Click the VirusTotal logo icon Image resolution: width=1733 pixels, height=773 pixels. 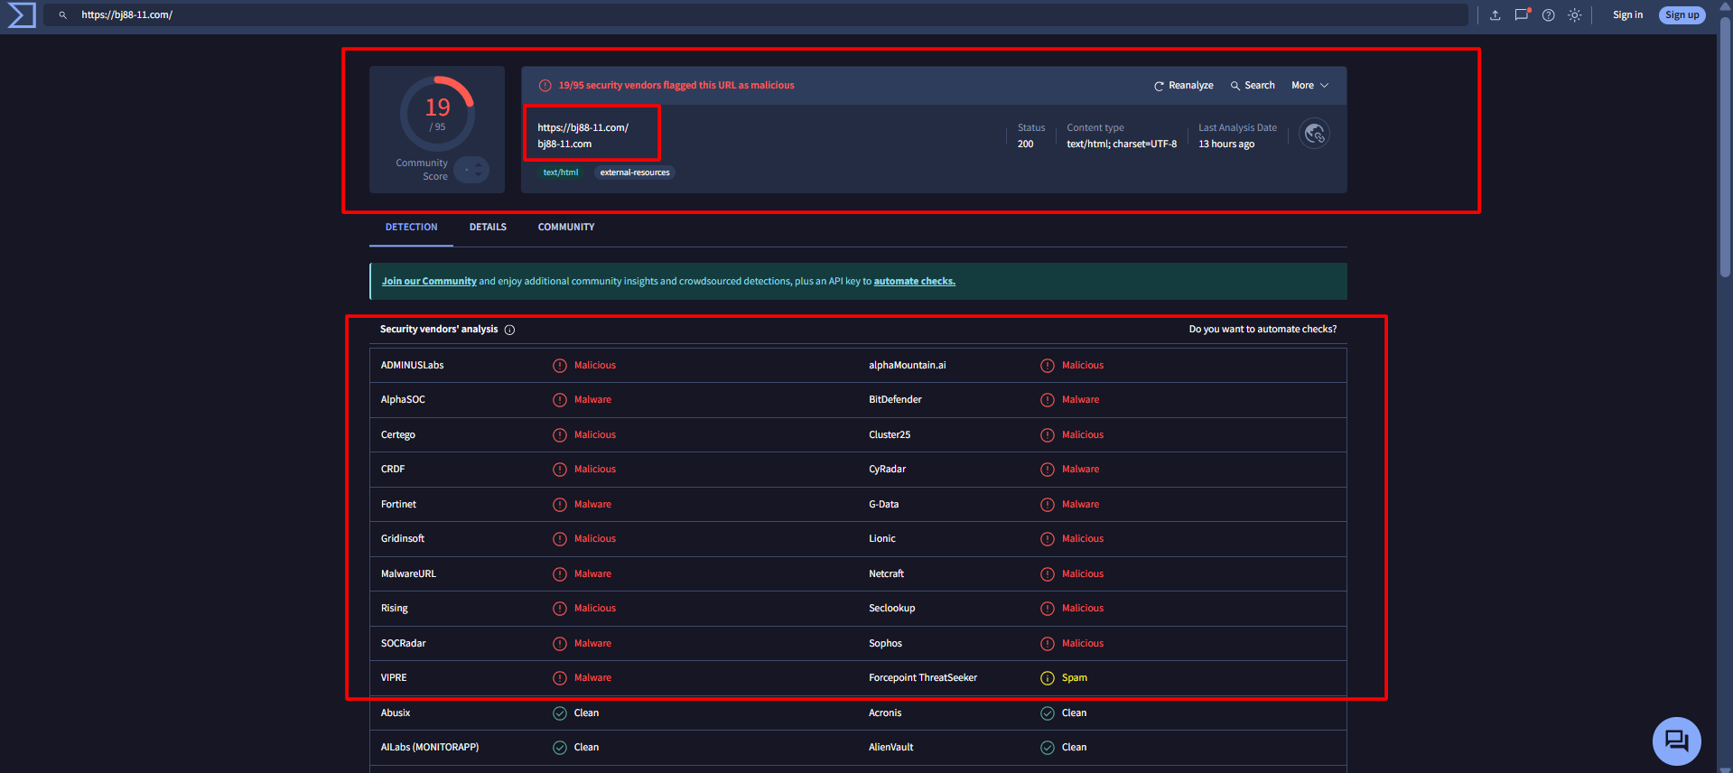(x=22, y=15)
